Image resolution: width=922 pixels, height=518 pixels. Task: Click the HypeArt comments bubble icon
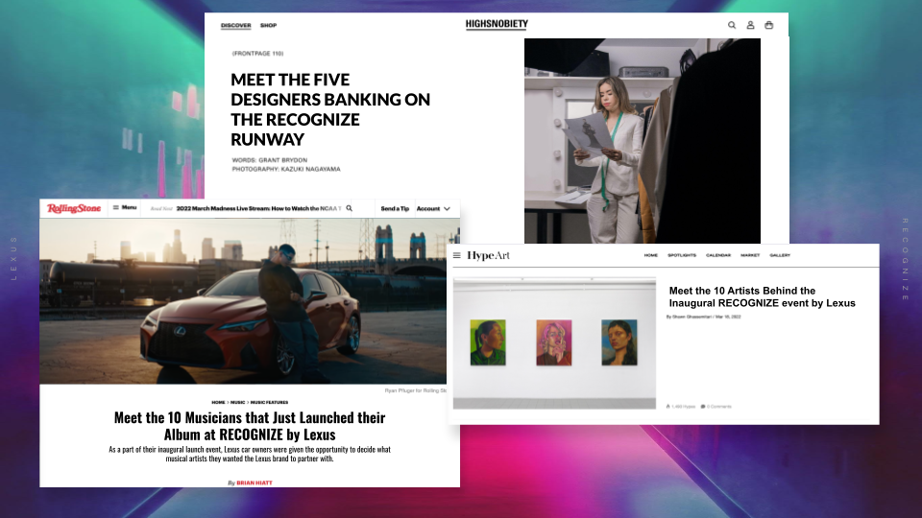703,407
